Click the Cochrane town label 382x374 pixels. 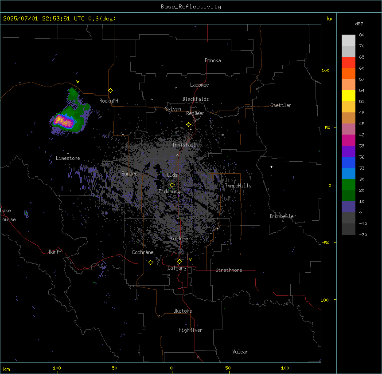(143, 252)
